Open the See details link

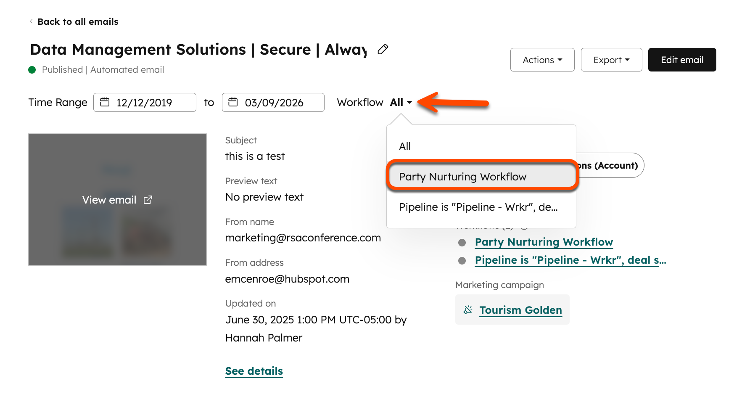253,371
